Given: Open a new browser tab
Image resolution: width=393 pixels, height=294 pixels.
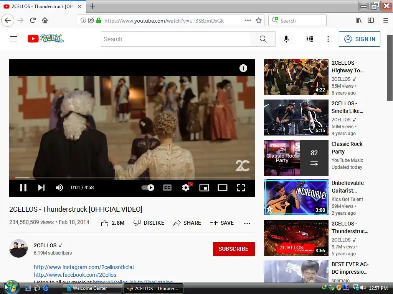Looking at the screenshot, I should 92,6.
